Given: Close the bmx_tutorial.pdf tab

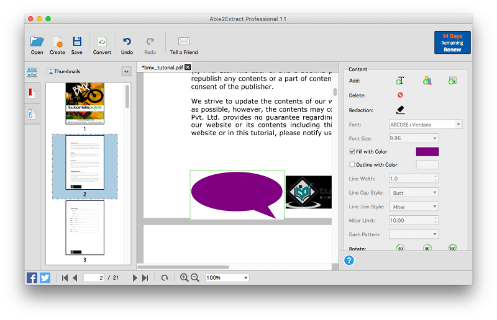Looking at the screenshot, I should coord(188,67).
